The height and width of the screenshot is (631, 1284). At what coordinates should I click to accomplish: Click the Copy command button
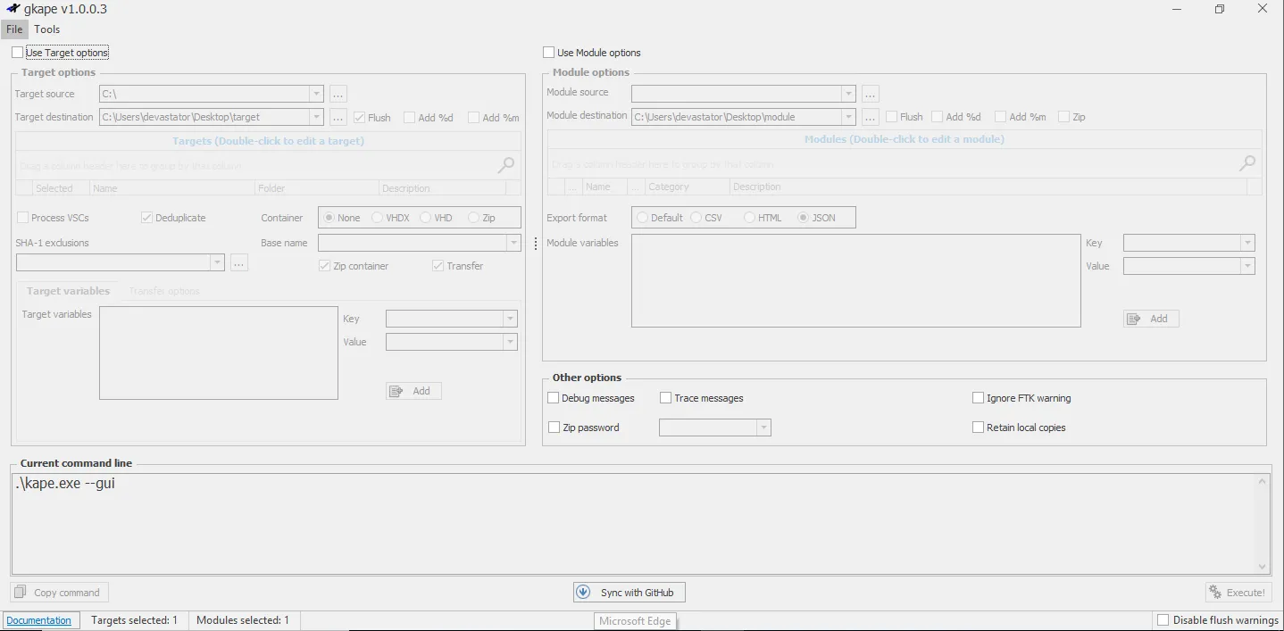59,593
